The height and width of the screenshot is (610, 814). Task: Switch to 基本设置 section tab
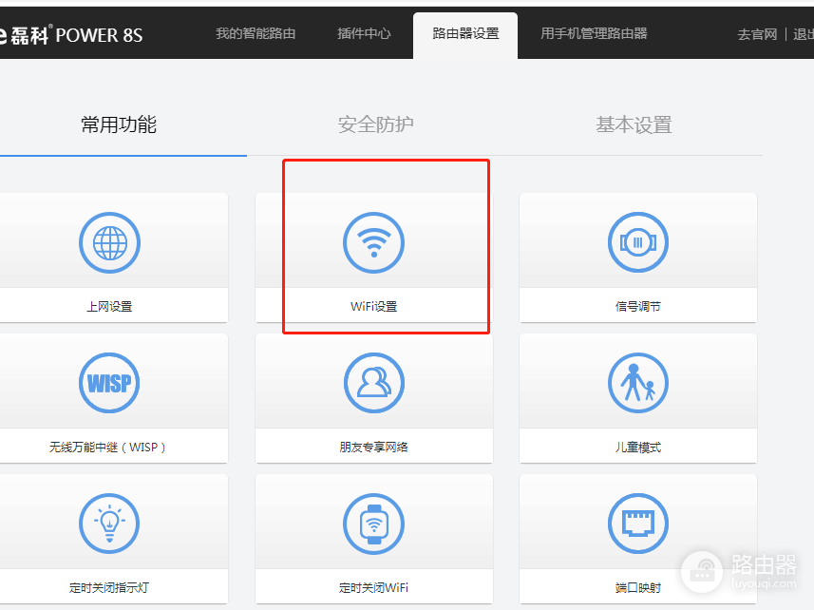point(634,125)
